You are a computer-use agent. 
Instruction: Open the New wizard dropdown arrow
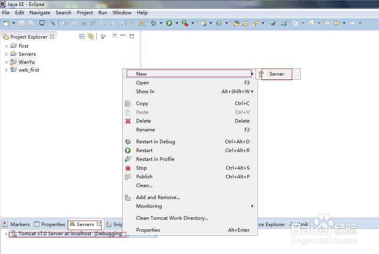click(14, 23)
